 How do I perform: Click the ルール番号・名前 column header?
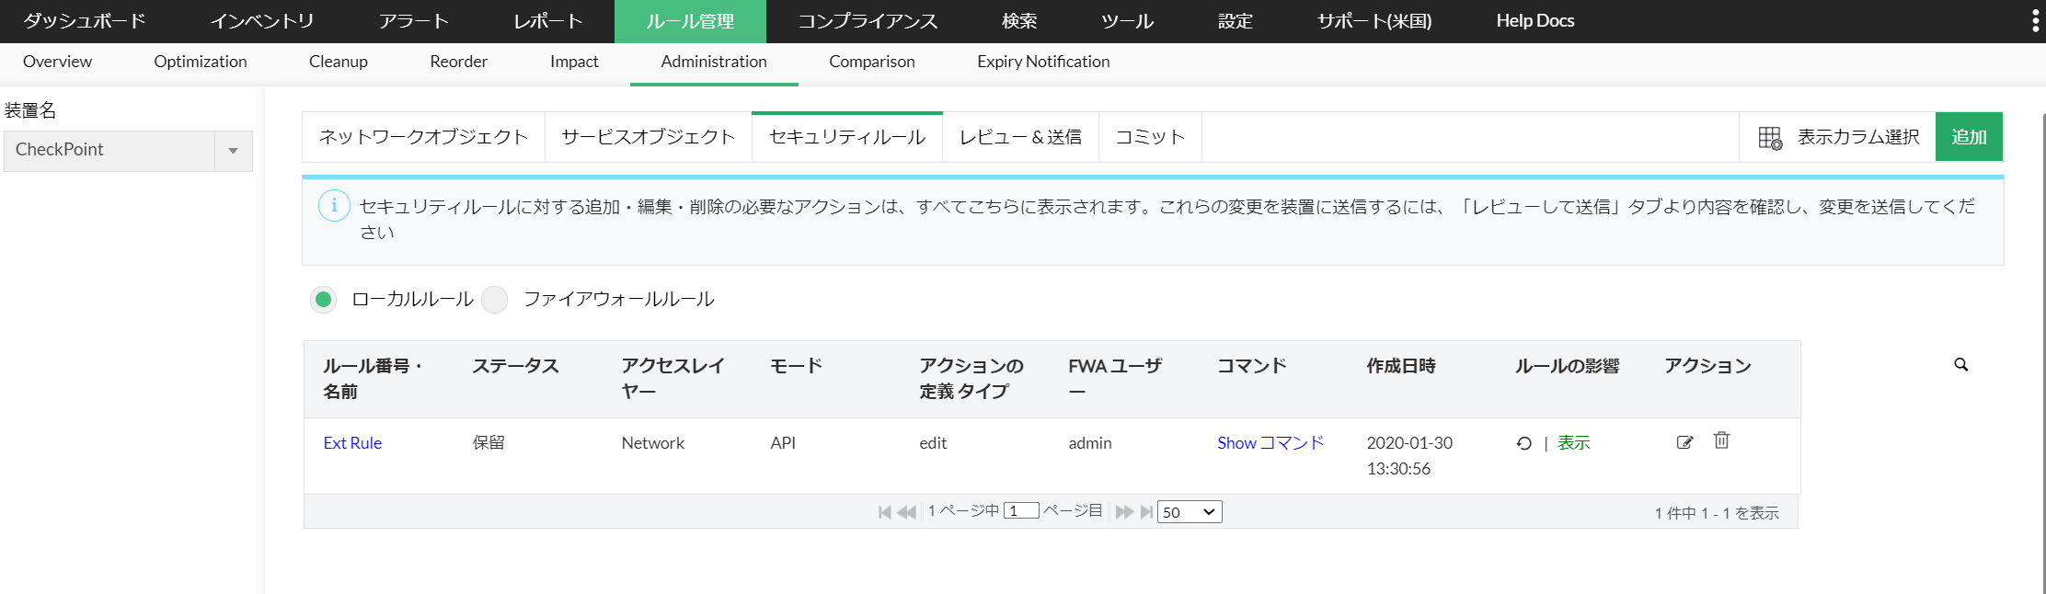tap(374, 379)
